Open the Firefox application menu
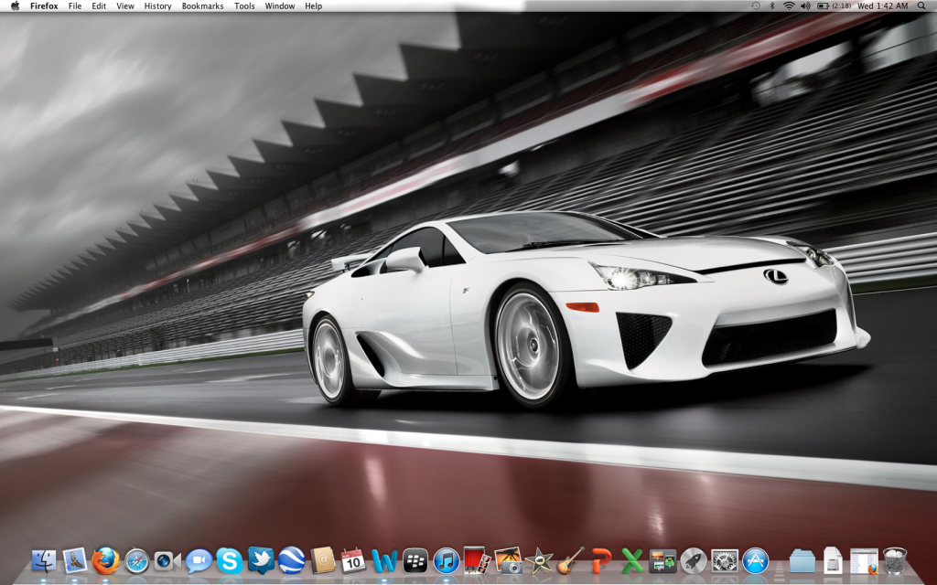 (x=44, y=6)
